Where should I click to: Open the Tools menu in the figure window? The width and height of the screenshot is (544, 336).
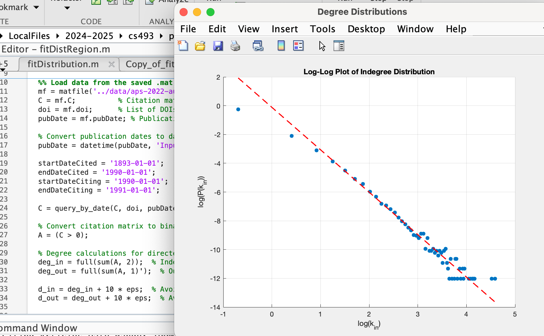(322, 29)
